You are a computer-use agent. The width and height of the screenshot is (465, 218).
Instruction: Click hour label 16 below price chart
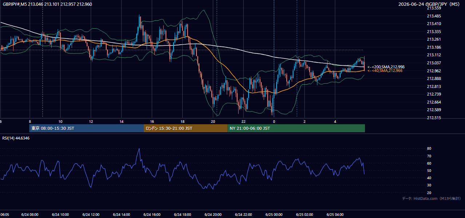tap(152, 122)
